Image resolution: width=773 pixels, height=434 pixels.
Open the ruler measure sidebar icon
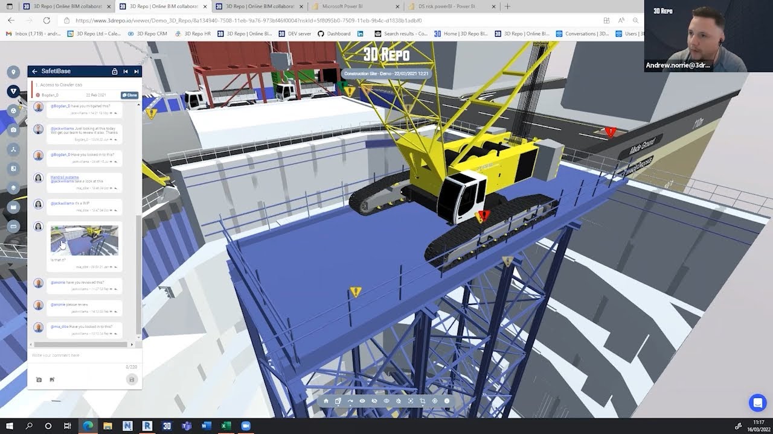click(x=13, y=226)
